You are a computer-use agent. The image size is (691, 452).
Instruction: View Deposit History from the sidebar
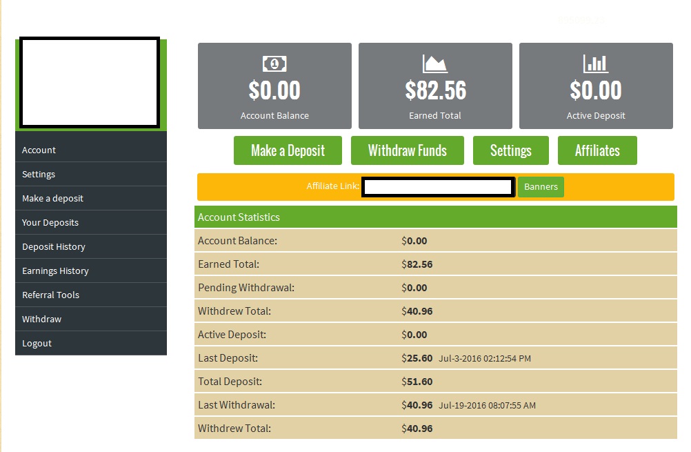click(54, 247)
